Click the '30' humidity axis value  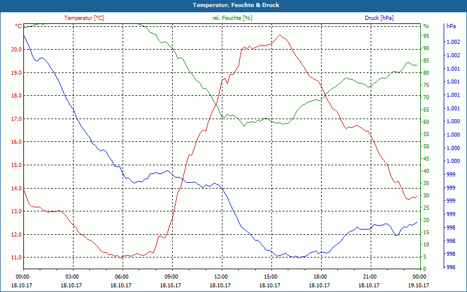[426, 196]
